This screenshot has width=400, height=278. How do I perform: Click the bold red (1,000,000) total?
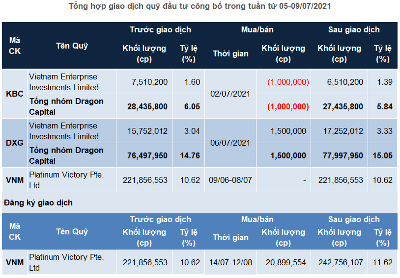pos(288,106)
